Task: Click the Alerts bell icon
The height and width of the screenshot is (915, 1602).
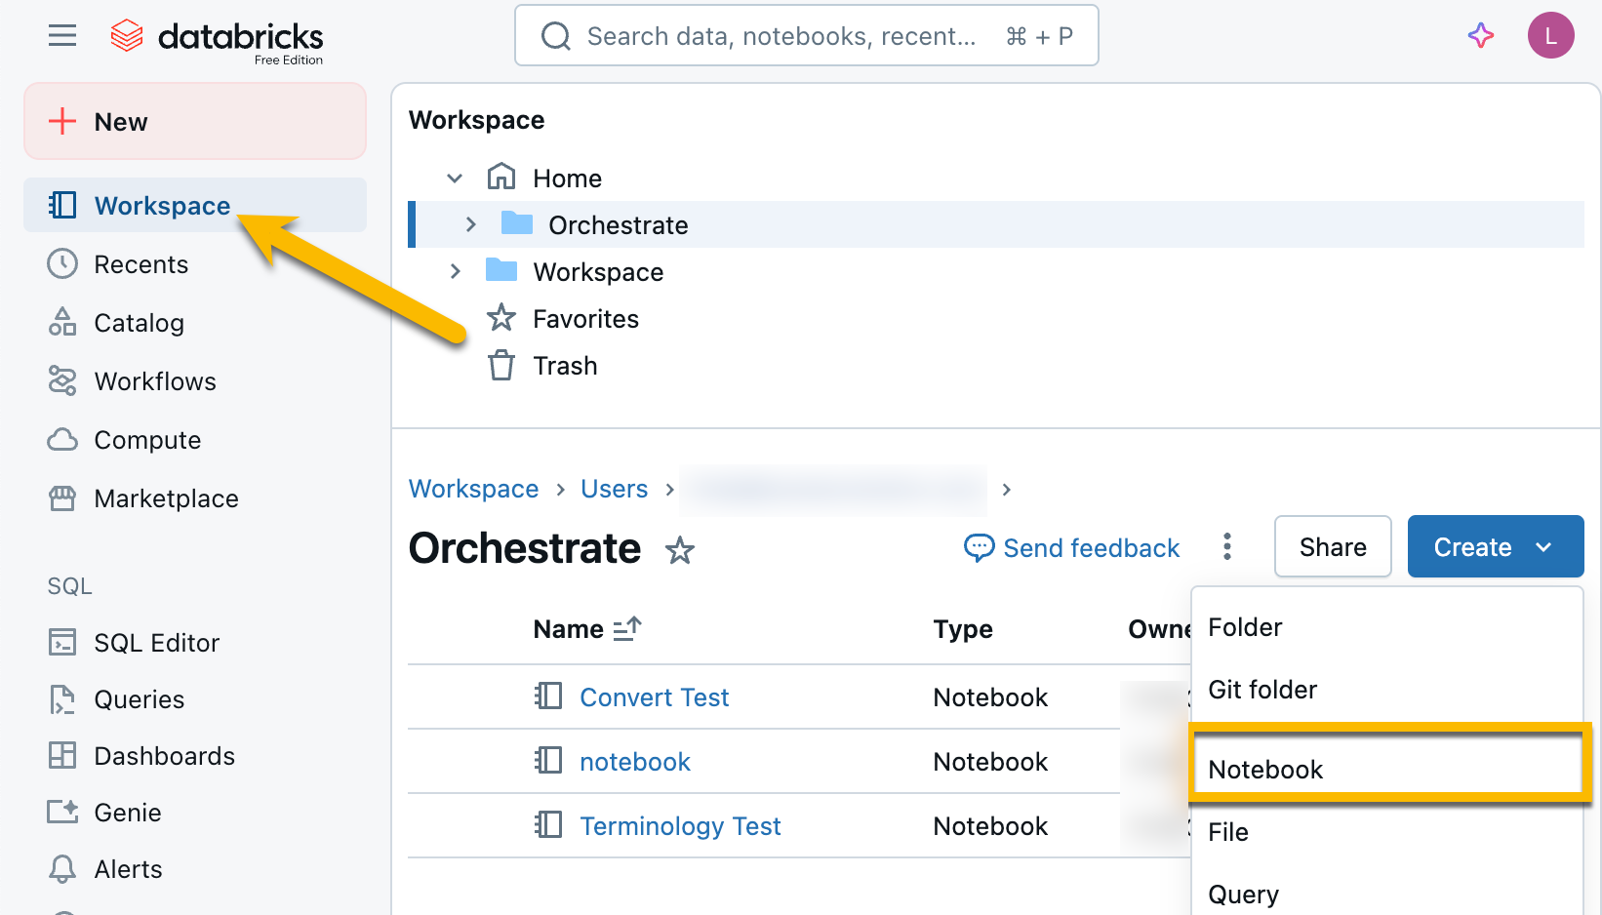Action: click(62, 868)
